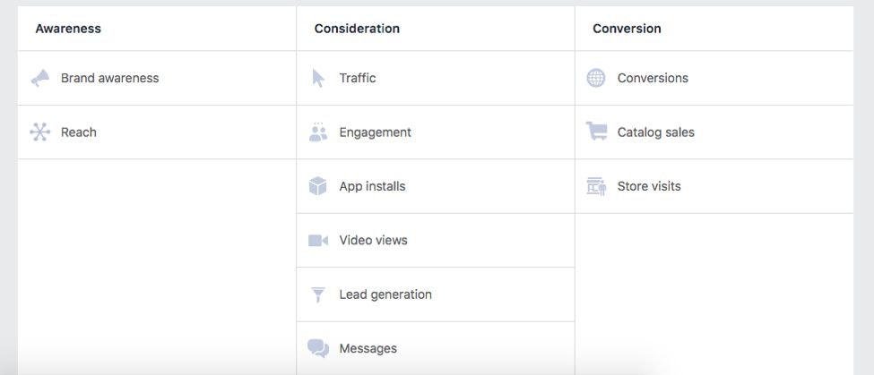
Task: Select the Video views label
Action: [x=373, y=241]
